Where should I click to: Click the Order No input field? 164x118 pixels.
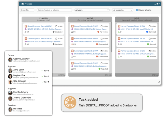pyautogui.click(x=27, y=10)
